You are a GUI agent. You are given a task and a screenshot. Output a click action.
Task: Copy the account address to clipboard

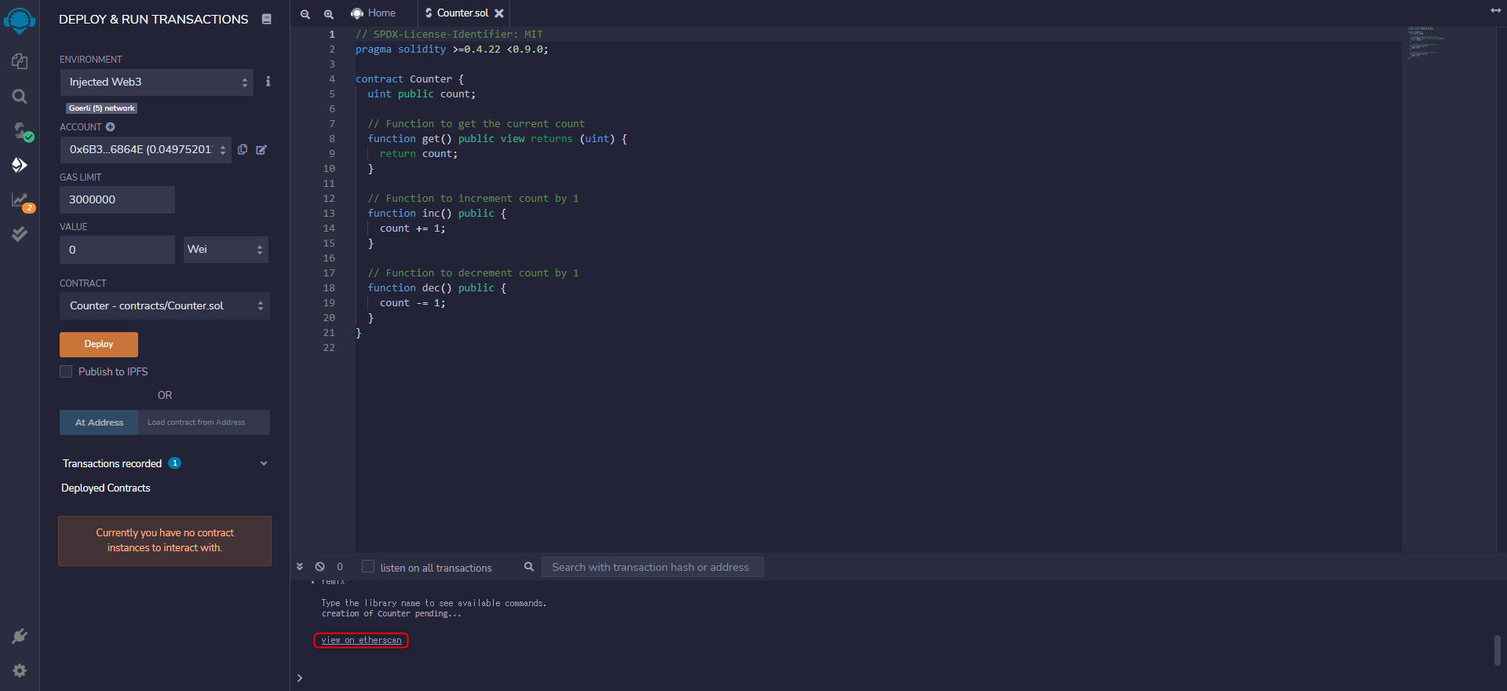tap(243, 149)
